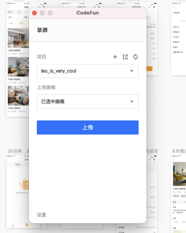Refresh the project list icon
Viewport: 186px width, 233px height.
coord(135,57)
